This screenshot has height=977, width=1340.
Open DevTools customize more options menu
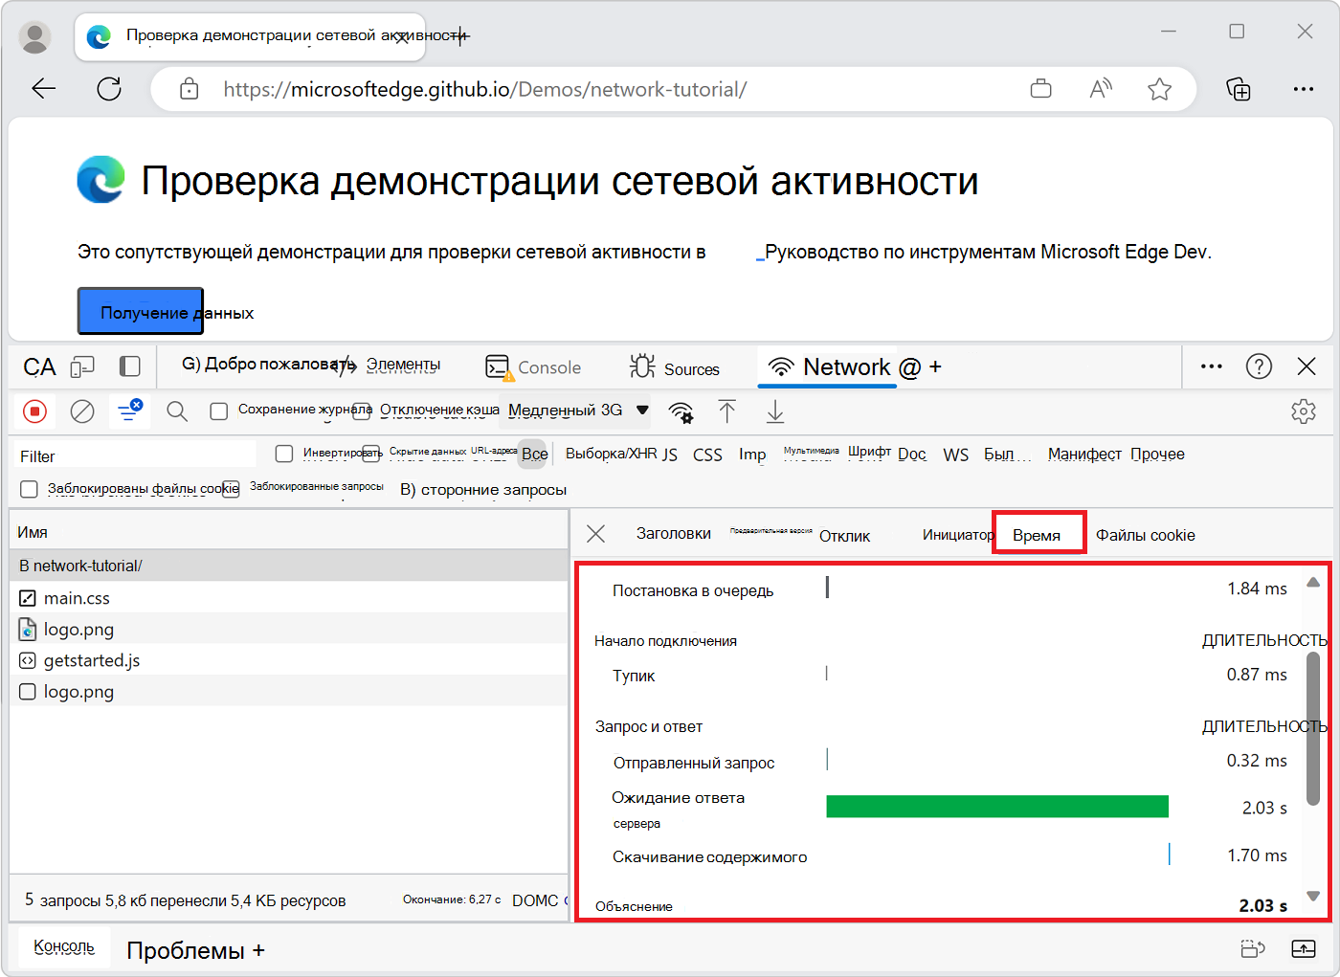click(x=1212, y=366)
